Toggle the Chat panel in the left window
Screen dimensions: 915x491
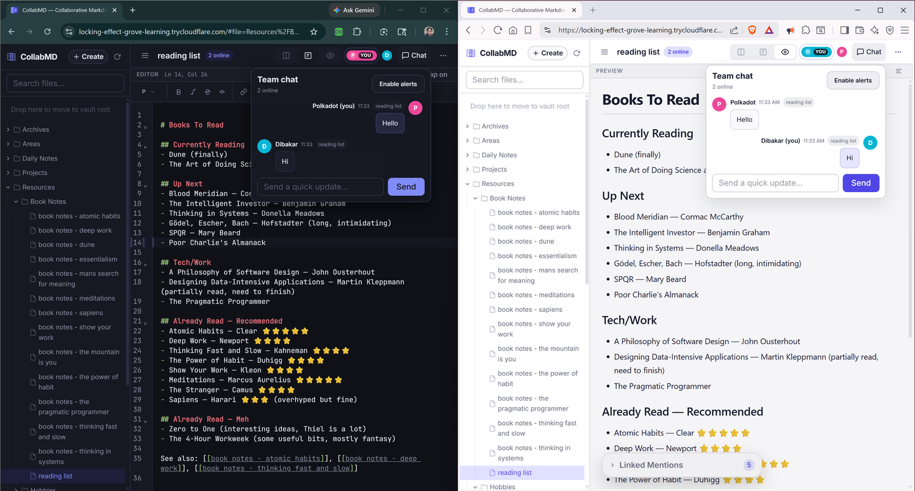click(x=414, y=56)
